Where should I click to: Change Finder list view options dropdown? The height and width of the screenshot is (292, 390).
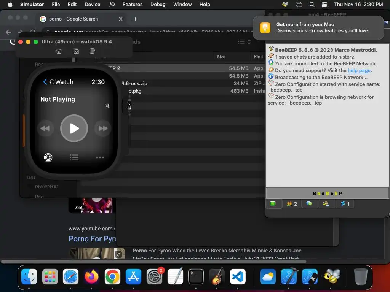[x=244, y=42]
